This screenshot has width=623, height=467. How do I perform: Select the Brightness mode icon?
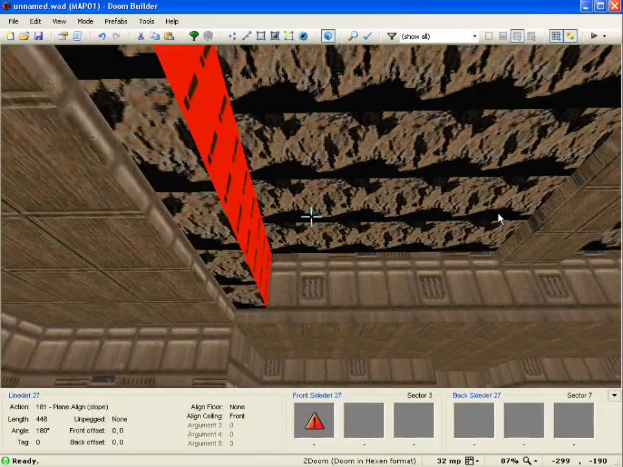click(x=275, y=36)
